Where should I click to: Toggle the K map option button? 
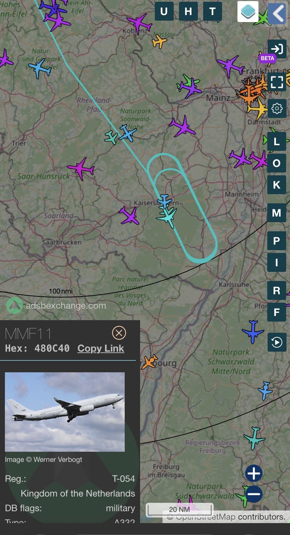coord(277,185)
